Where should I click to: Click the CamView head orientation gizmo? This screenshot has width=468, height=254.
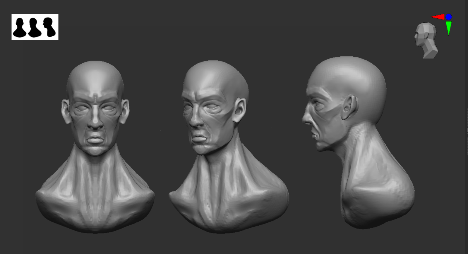click(426, 41)
